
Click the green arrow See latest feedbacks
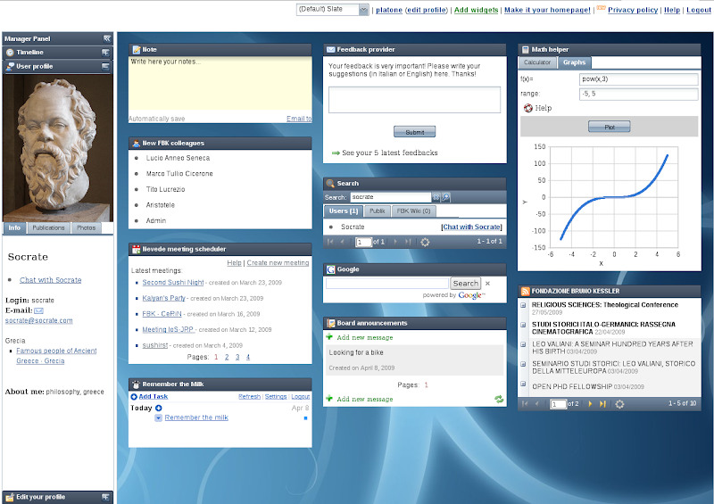(x=336, y=153)
